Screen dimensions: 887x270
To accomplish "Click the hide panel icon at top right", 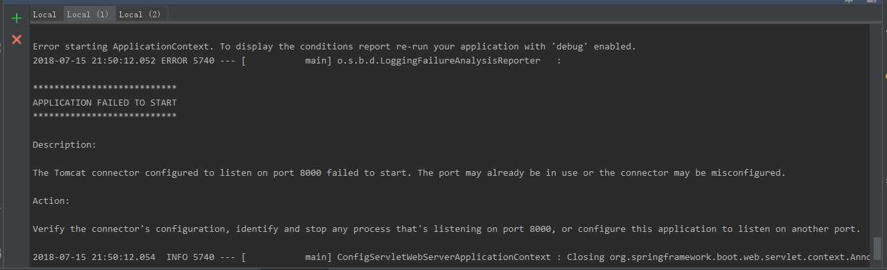I will pos(872,2).
